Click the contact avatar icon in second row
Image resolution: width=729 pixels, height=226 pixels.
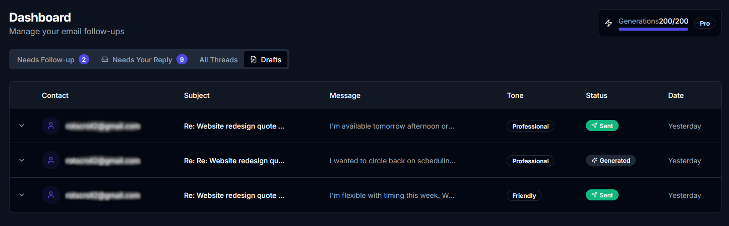click(x=51, y=160)
